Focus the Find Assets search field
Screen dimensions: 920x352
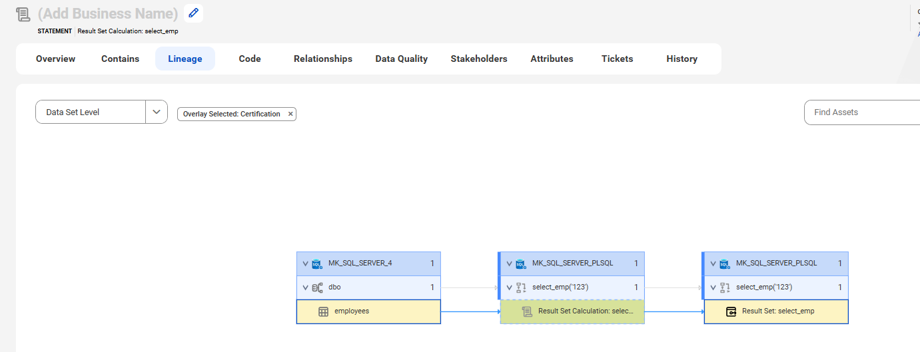[862, 112]
